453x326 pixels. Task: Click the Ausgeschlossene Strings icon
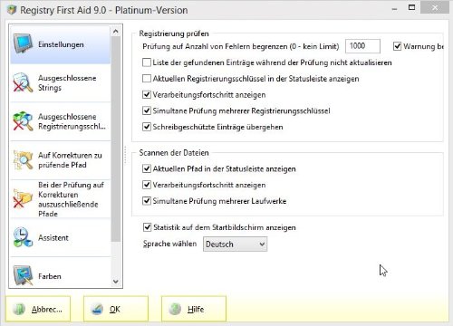(x=23, y=82)
